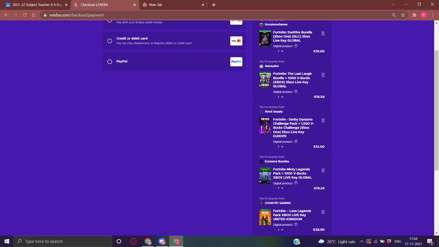Open Digital product info for Minty Legends Pack
Screen dimensions: 439x247
(296, 183)
